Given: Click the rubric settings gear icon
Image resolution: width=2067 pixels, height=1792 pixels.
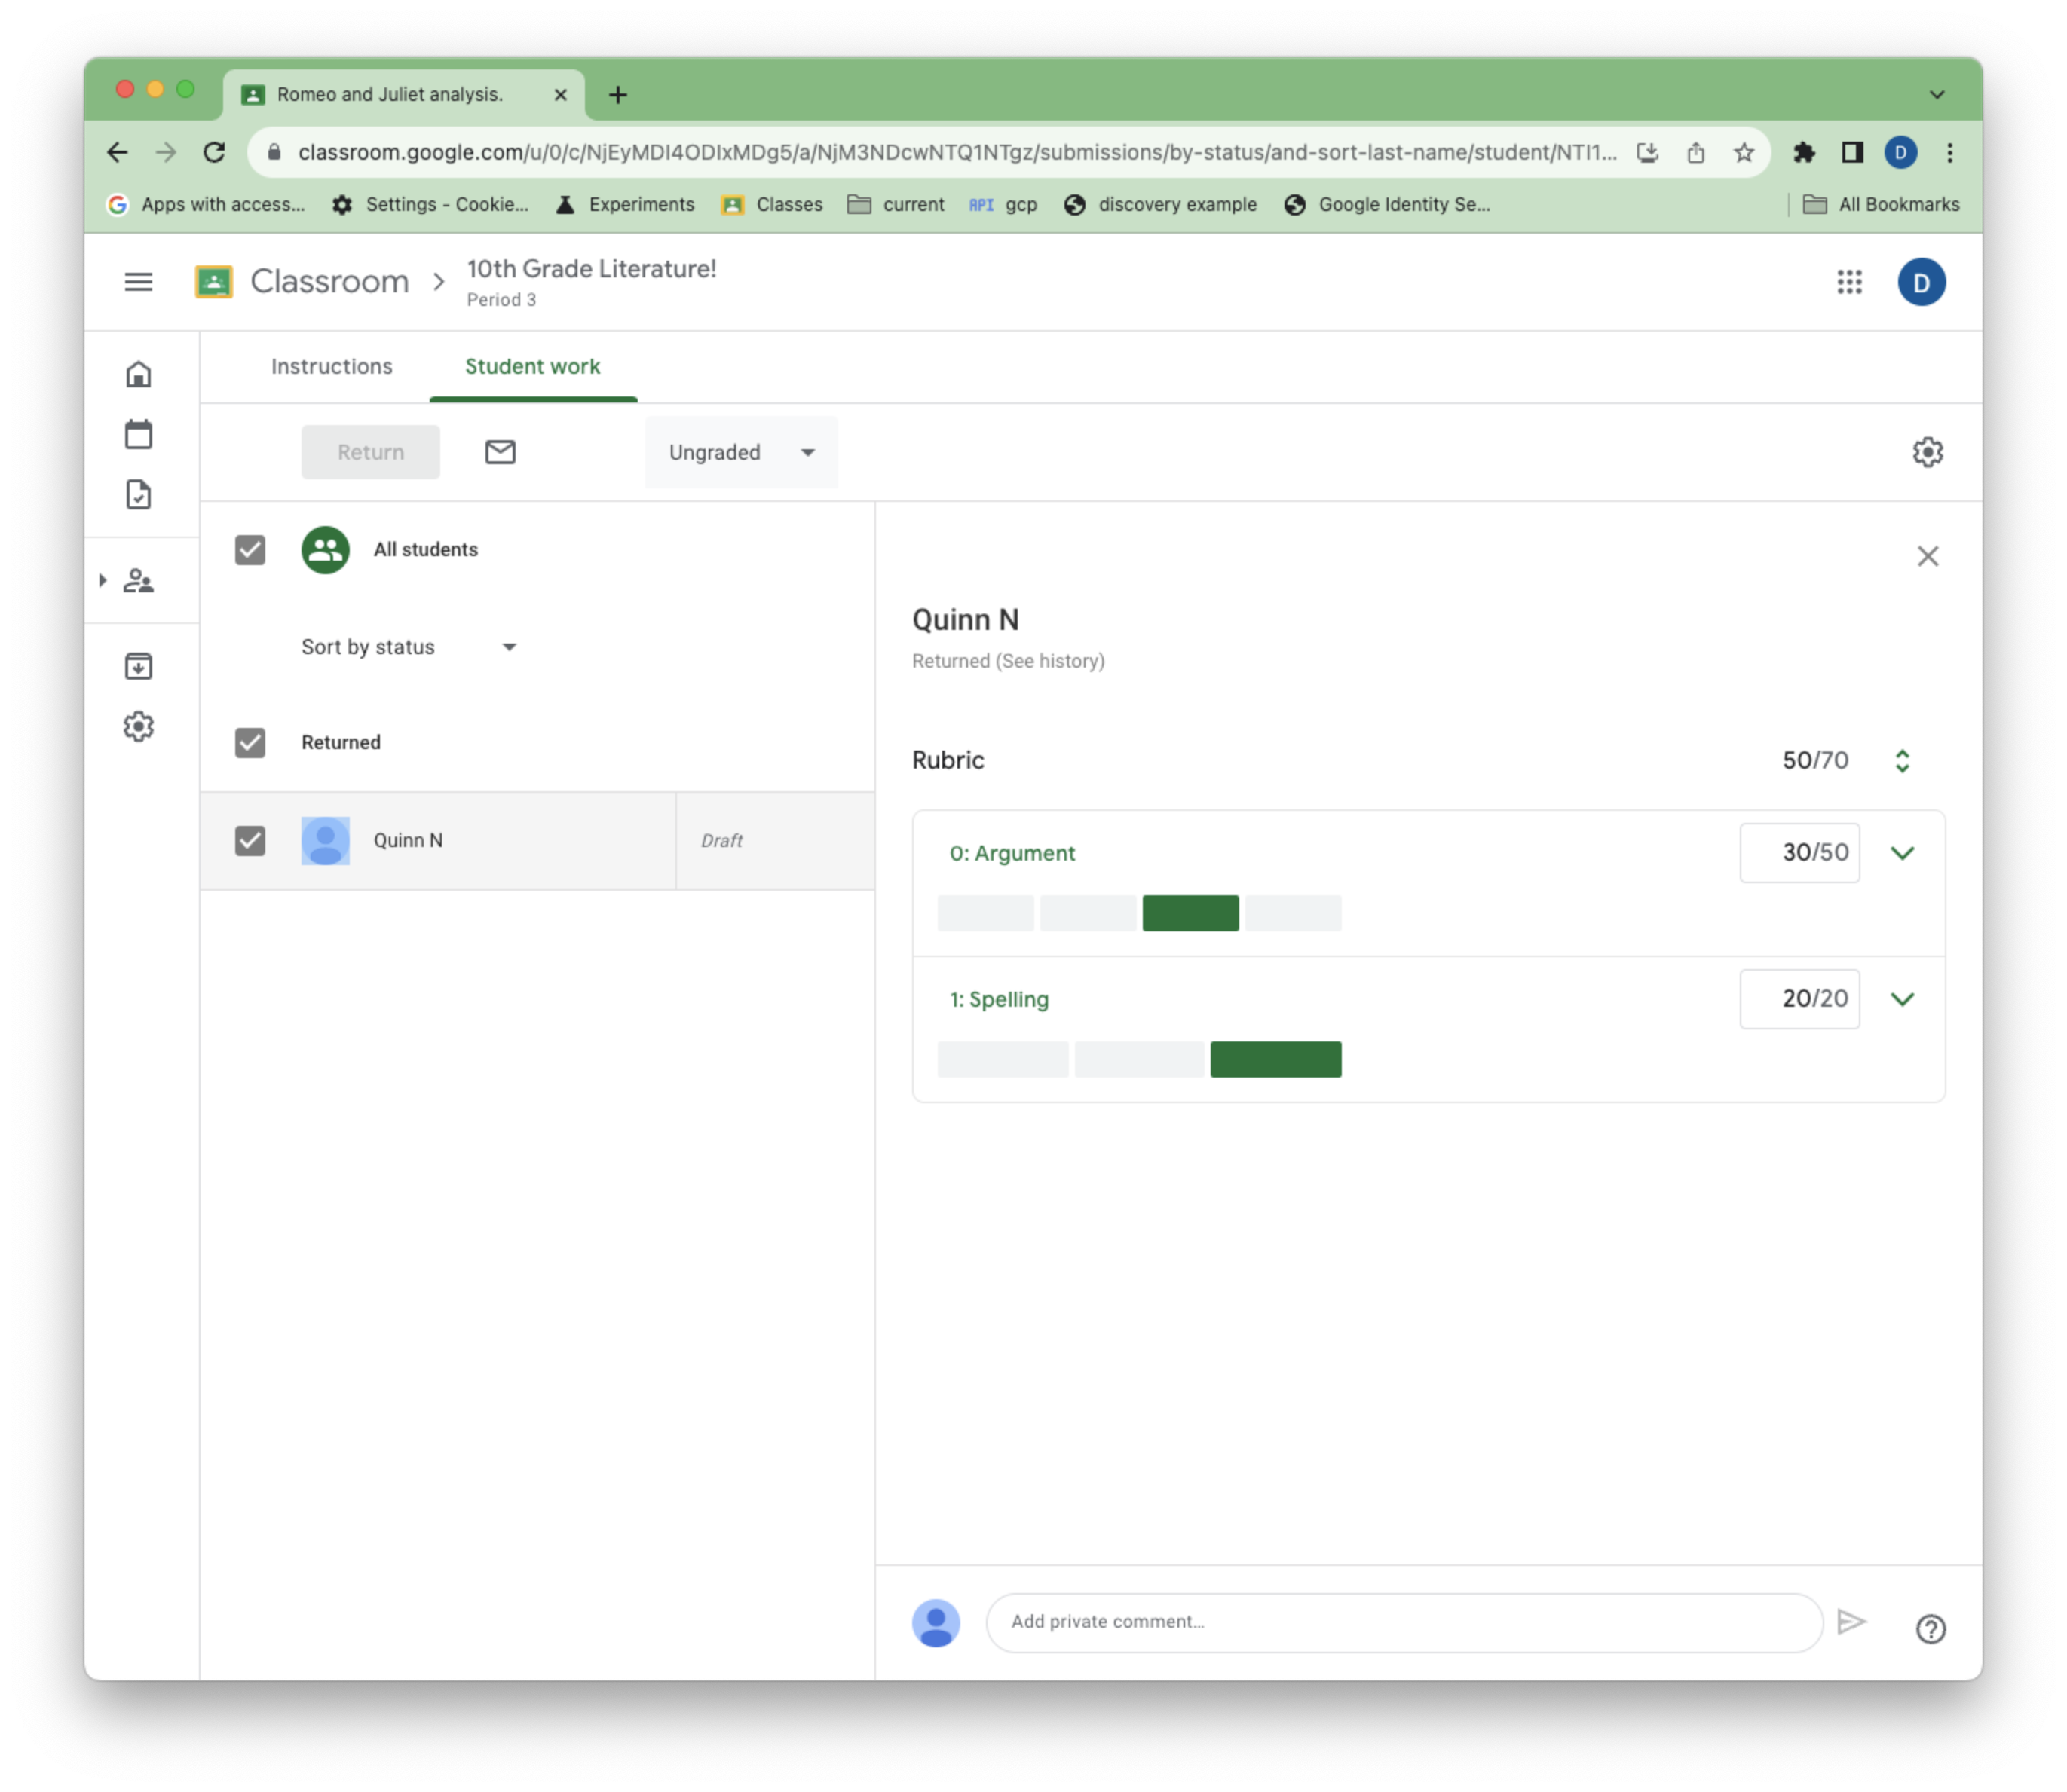Looking at the screenshot, I should [x=1928, y=451].
